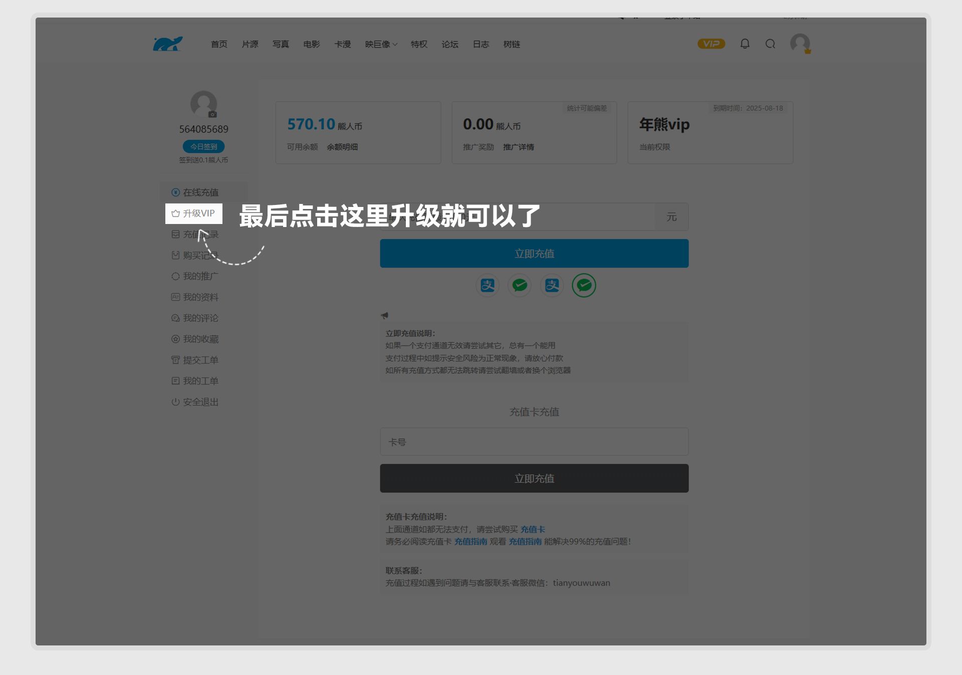Click 升级VIP in the sidebar
The height and width of the screenshot is (675, 962).
194,213
